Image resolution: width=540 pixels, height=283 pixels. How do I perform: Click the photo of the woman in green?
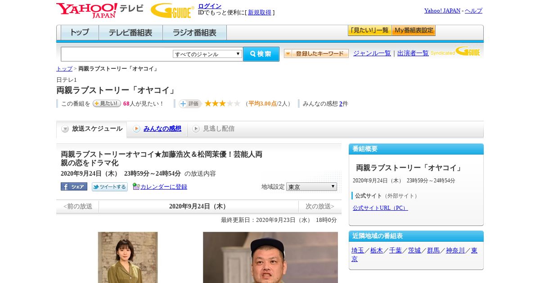128,257
